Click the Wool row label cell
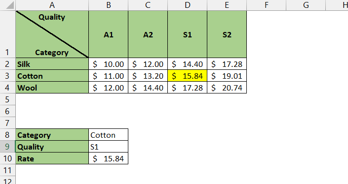The width and height of the screenshot is (348, 184). tap(52, 88)
